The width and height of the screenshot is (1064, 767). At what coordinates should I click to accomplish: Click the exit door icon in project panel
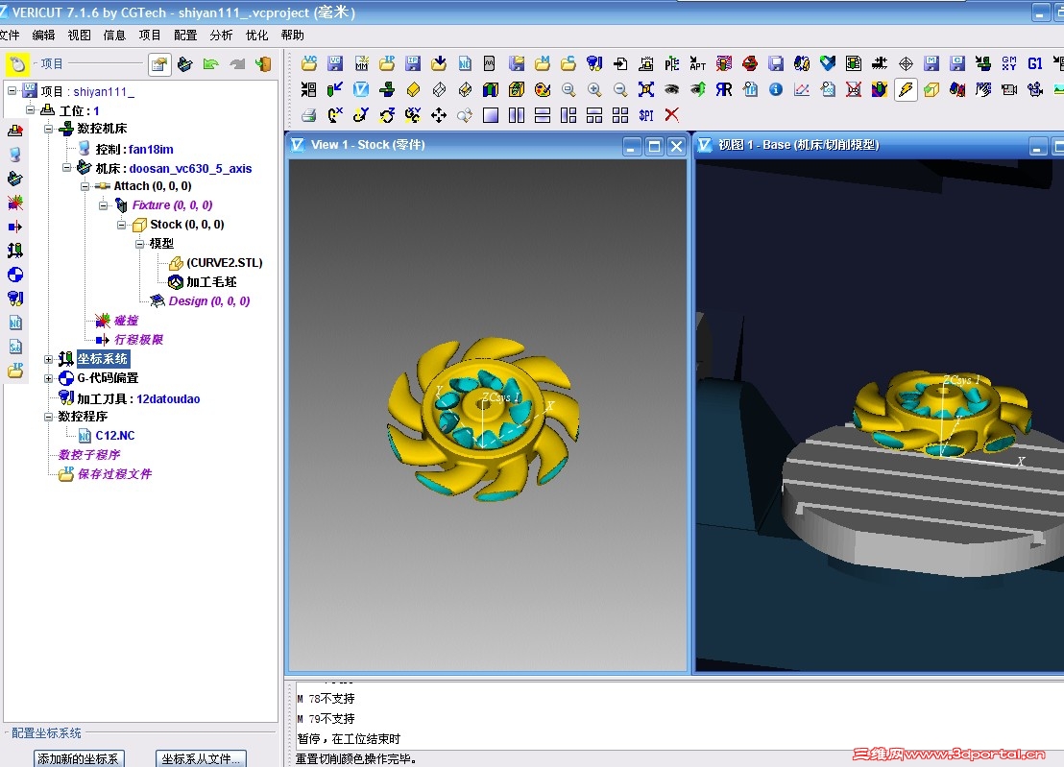(263, 64)
